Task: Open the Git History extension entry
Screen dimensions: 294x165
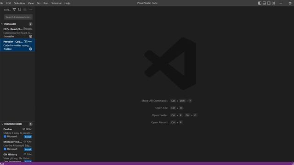Action: click(17, 157)
